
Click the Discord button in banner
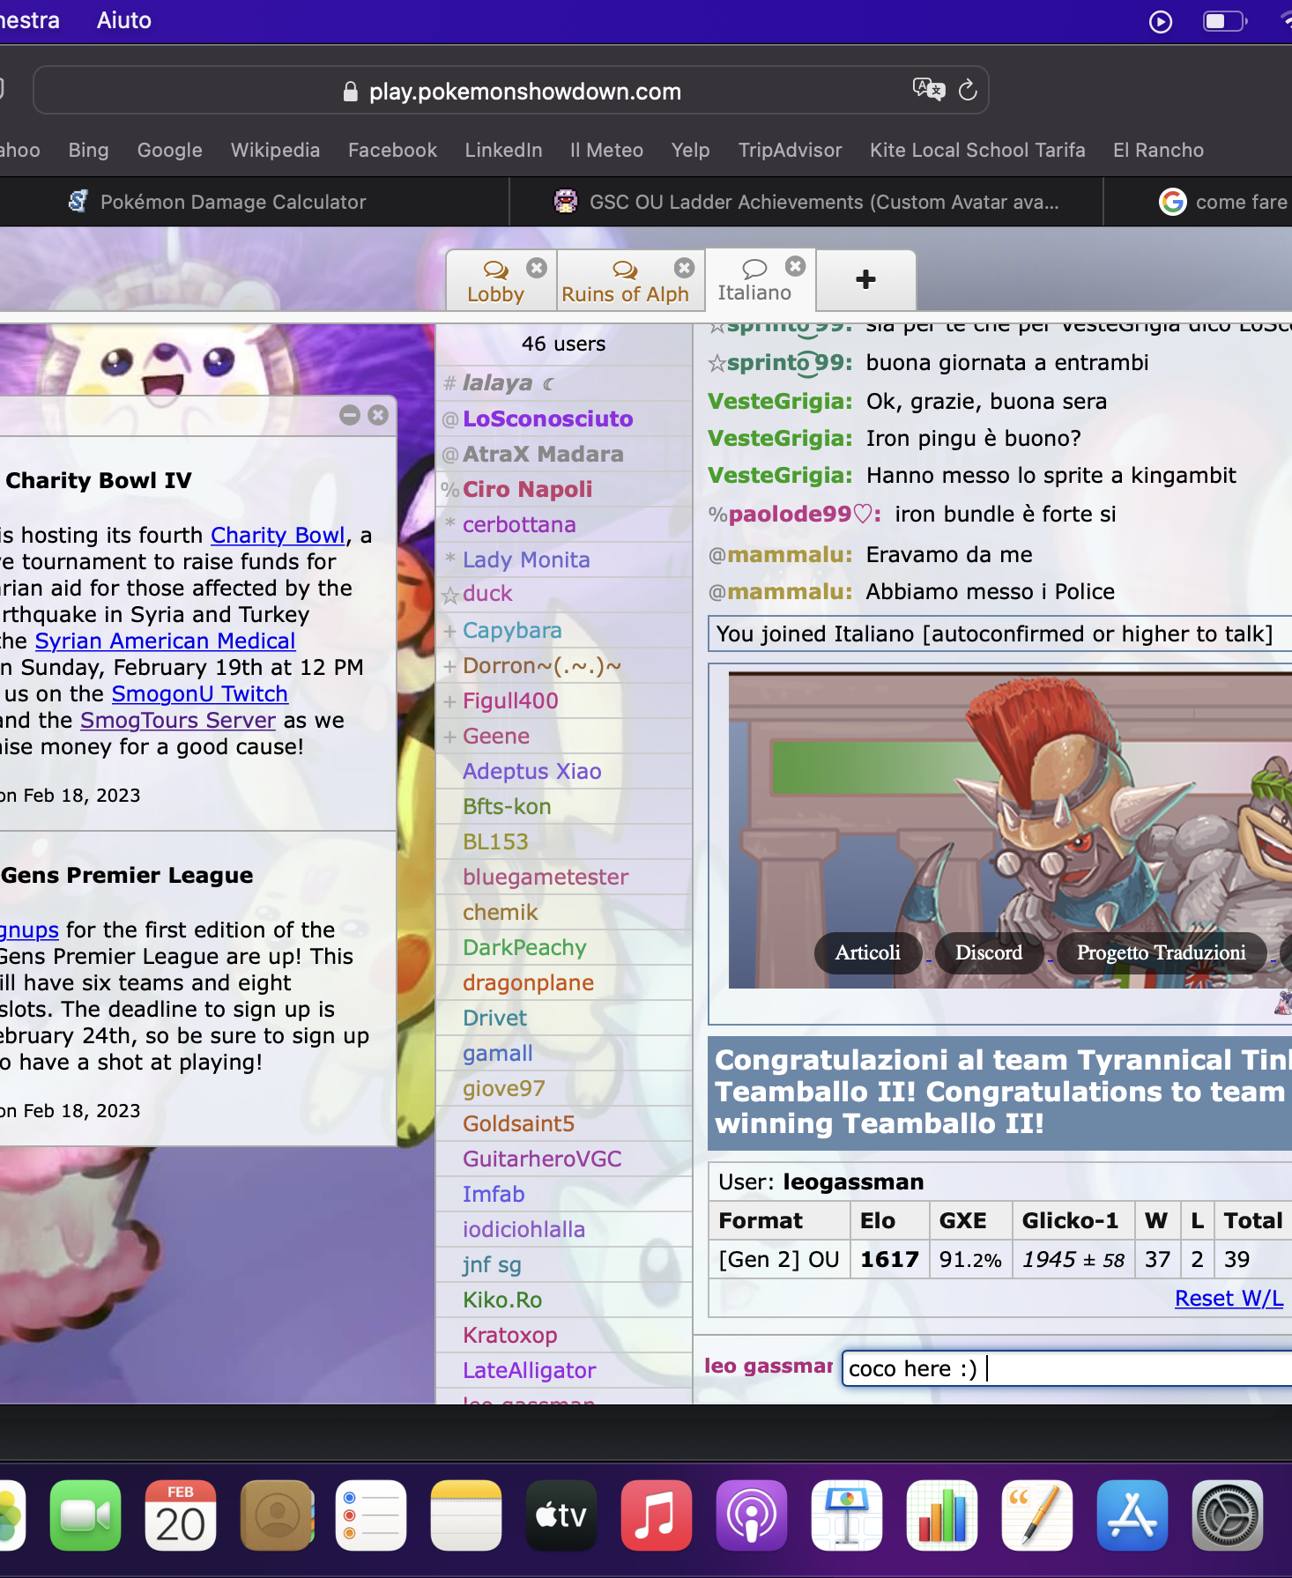point(989,952)
